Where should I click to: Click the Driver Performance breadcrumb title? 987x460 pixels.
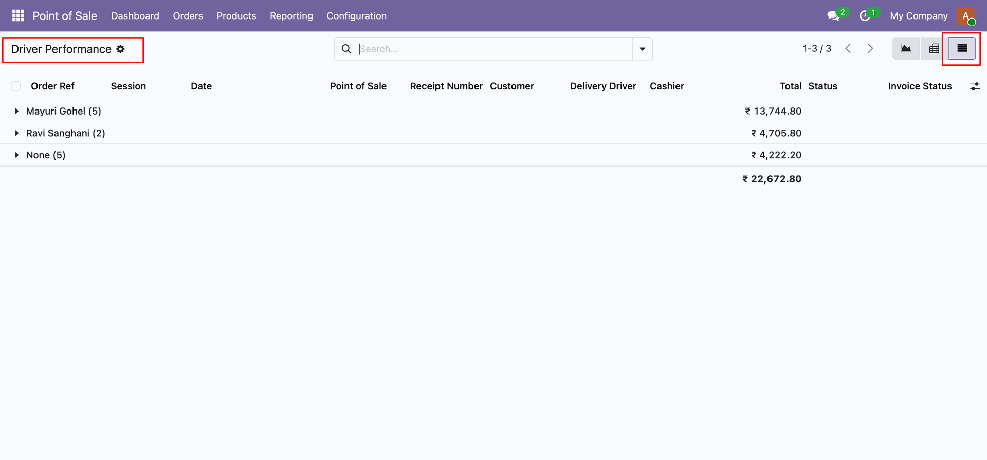tap(61, 49)
